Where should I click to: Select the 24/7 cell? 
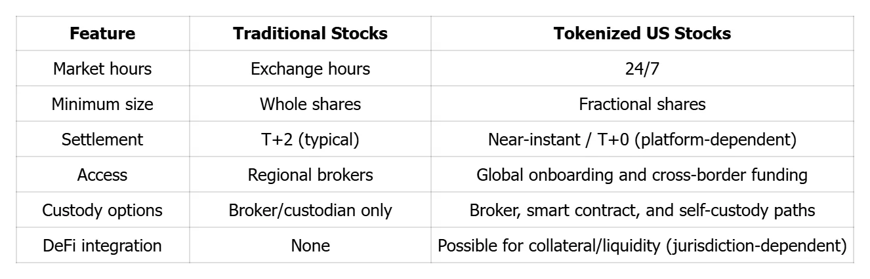pyautogui.click(x=642, y=69)
